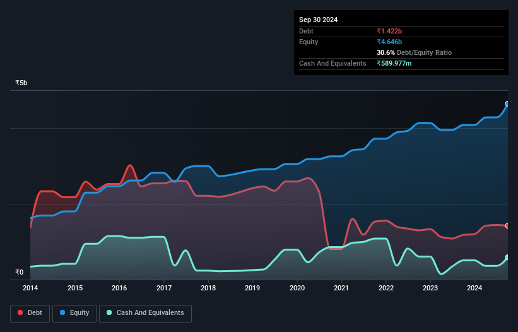518x332 pixels.
Task: Click the 2015 x-axis label
Action: click(x=75, y=288)
